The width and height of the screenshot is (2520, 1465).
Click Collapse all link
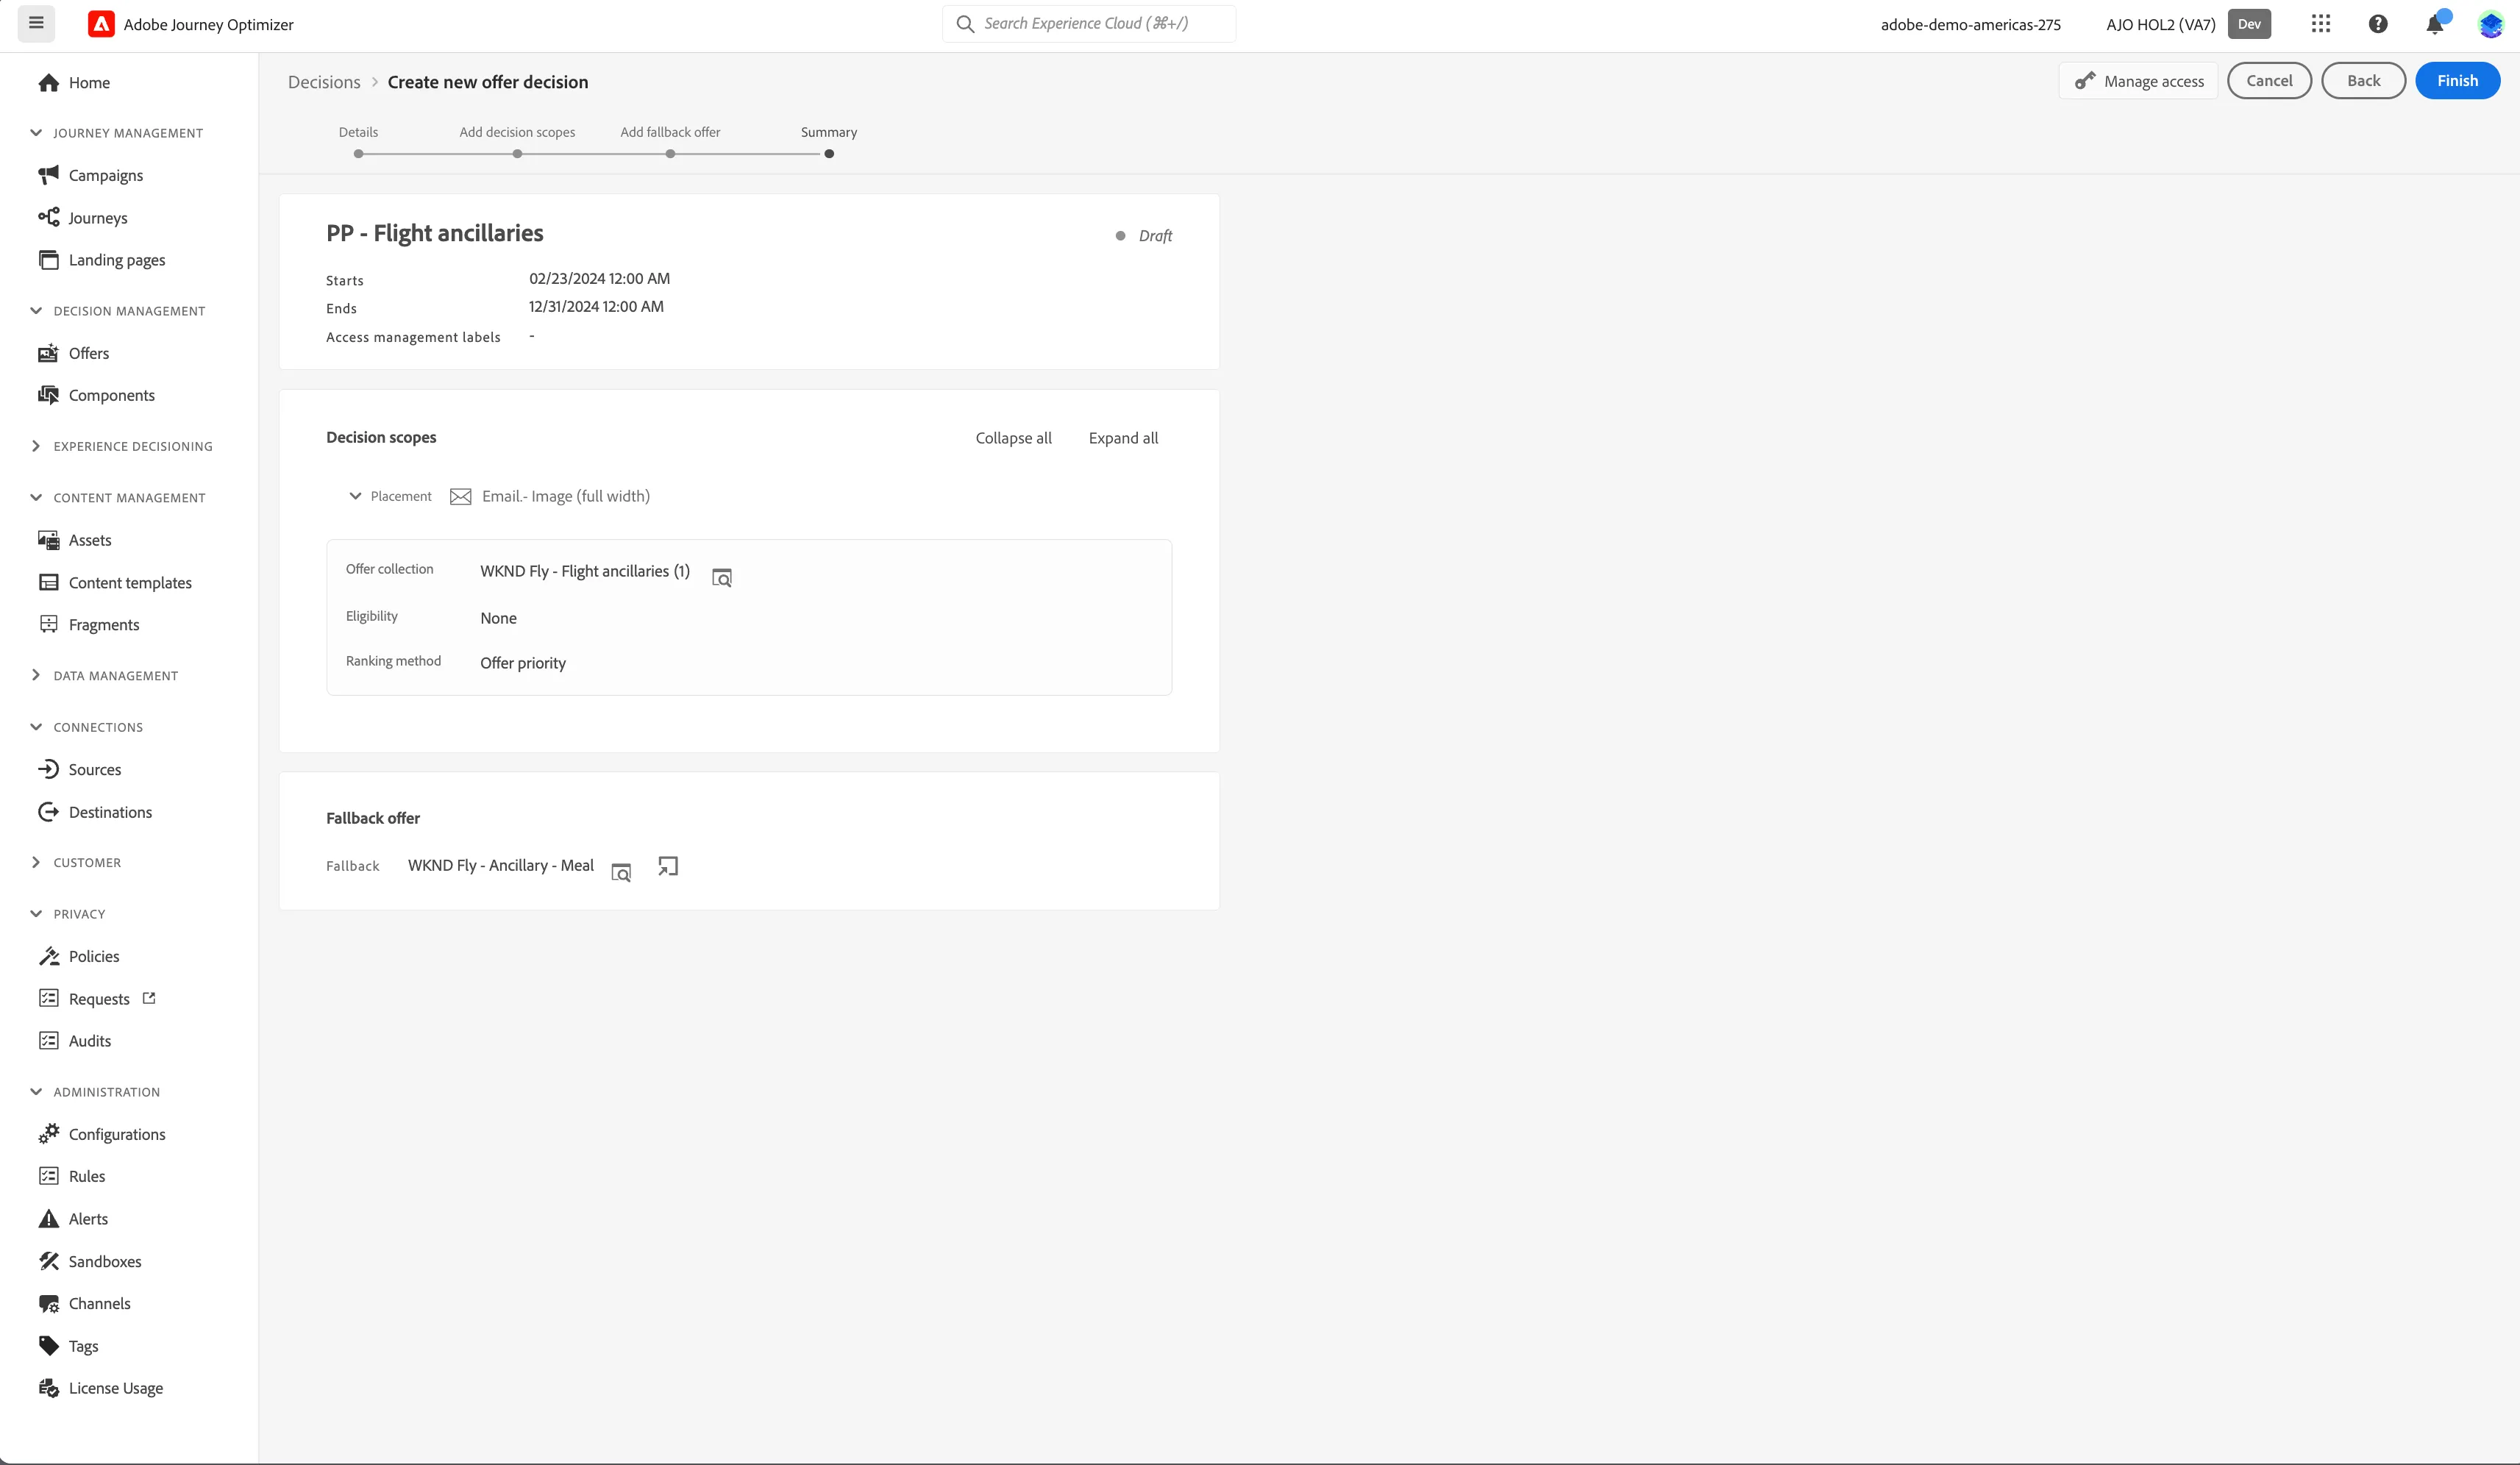(x=1013, y=438)
